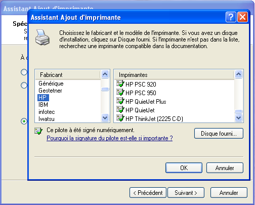
Task: Click Fabricant list scroll-down arrow
Action: (105, 117)
